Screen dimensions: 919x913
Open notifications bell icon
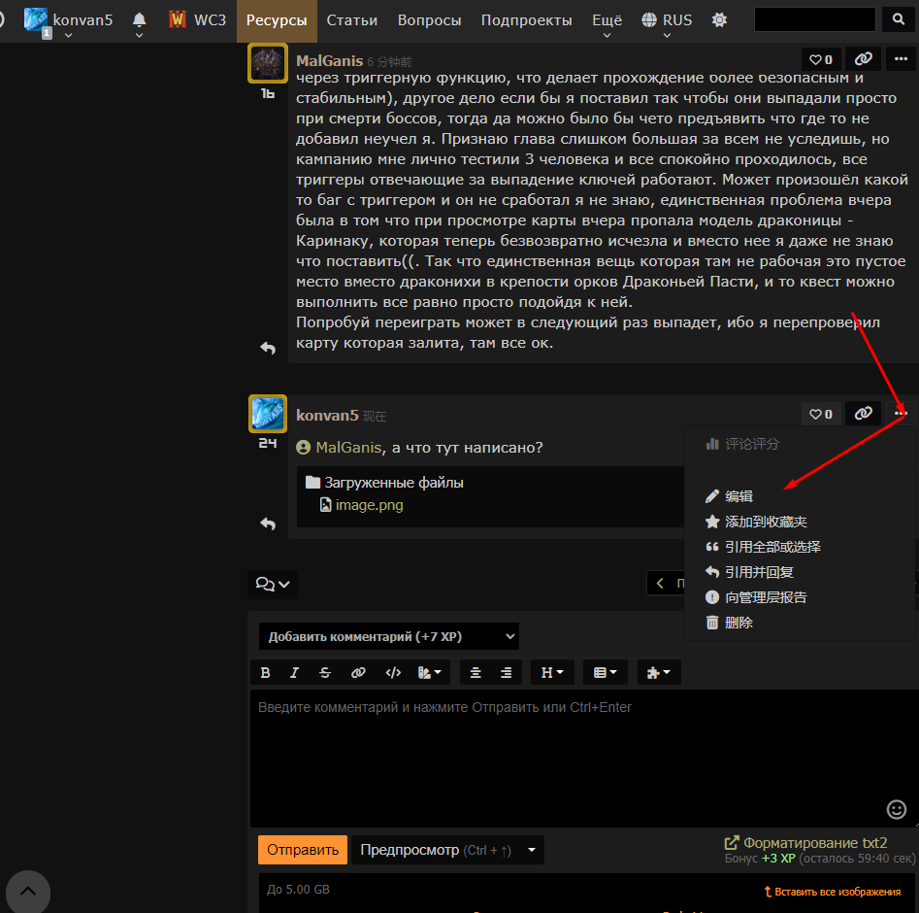[139, 20]
